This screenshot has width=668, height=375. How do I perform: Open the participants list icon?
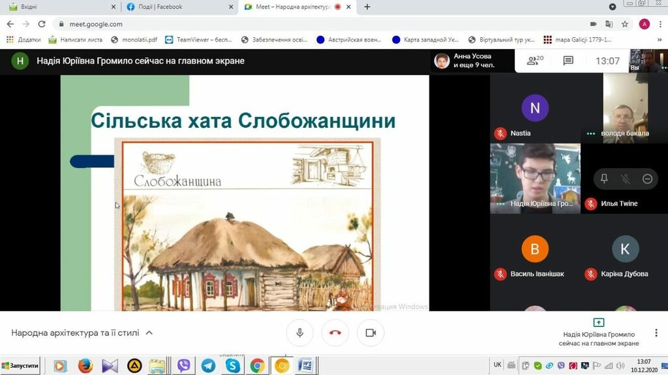tap(535, 61)
